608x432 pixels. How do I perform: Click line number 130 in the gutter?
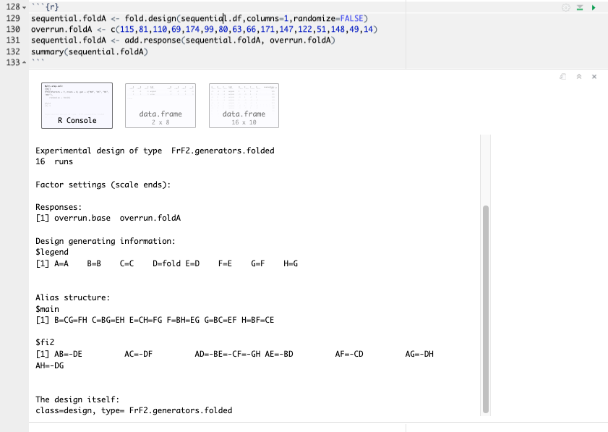pos(12,29)
